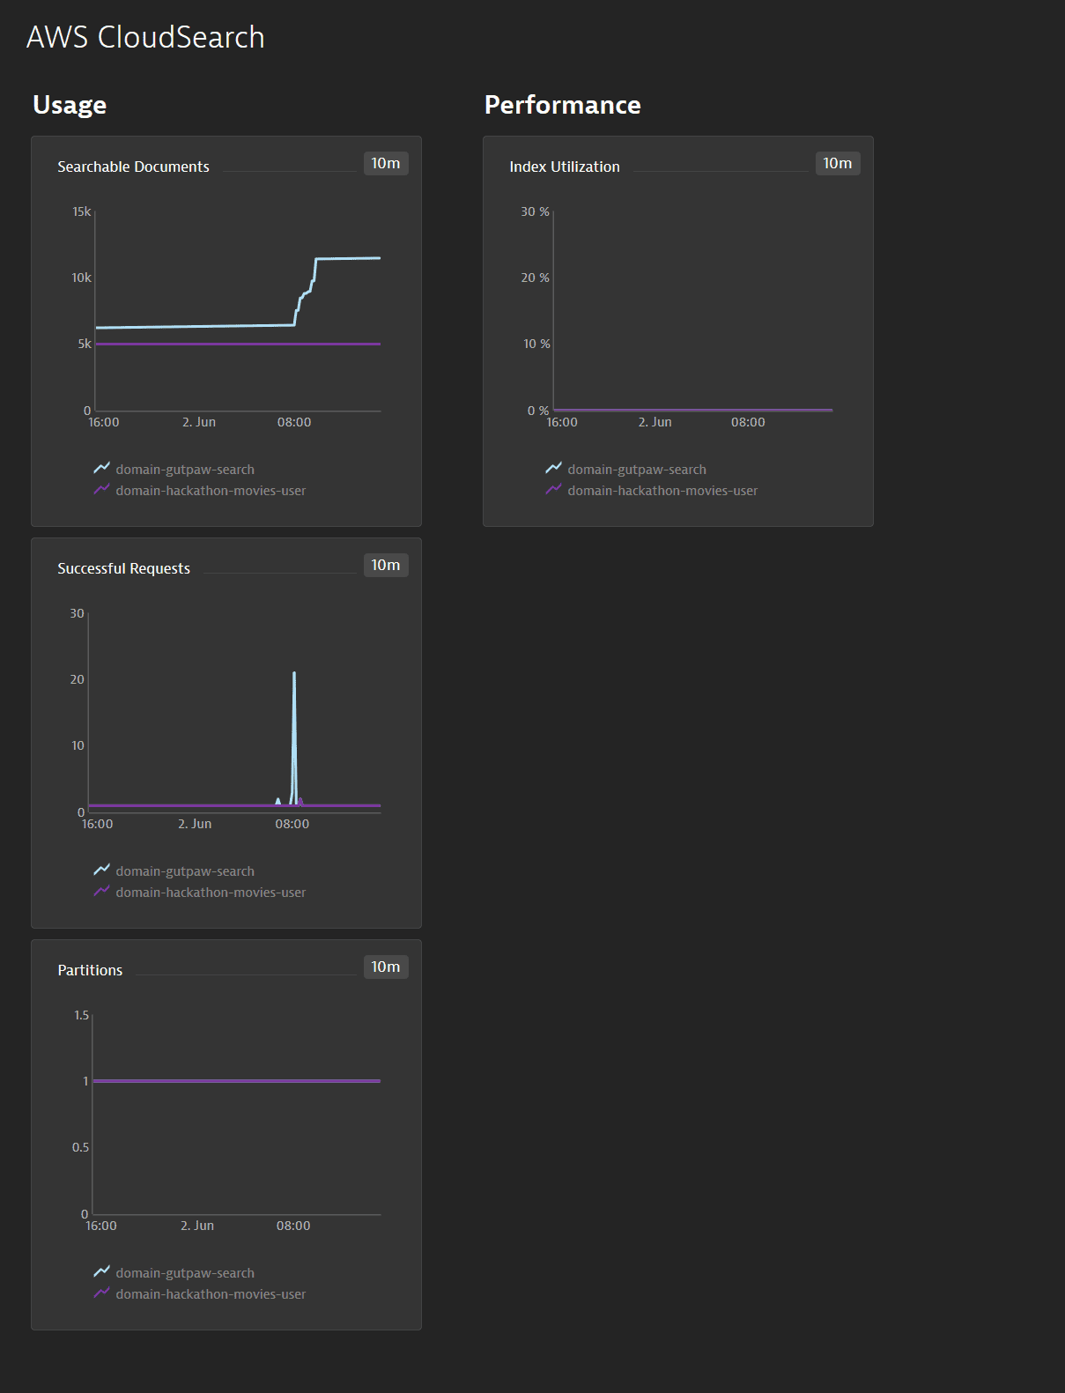Screen dimensions: 1065x1393
Task: Click the 1.5 axis label in Partitions
Action: pyautogui.click(x=81, y=1015)
